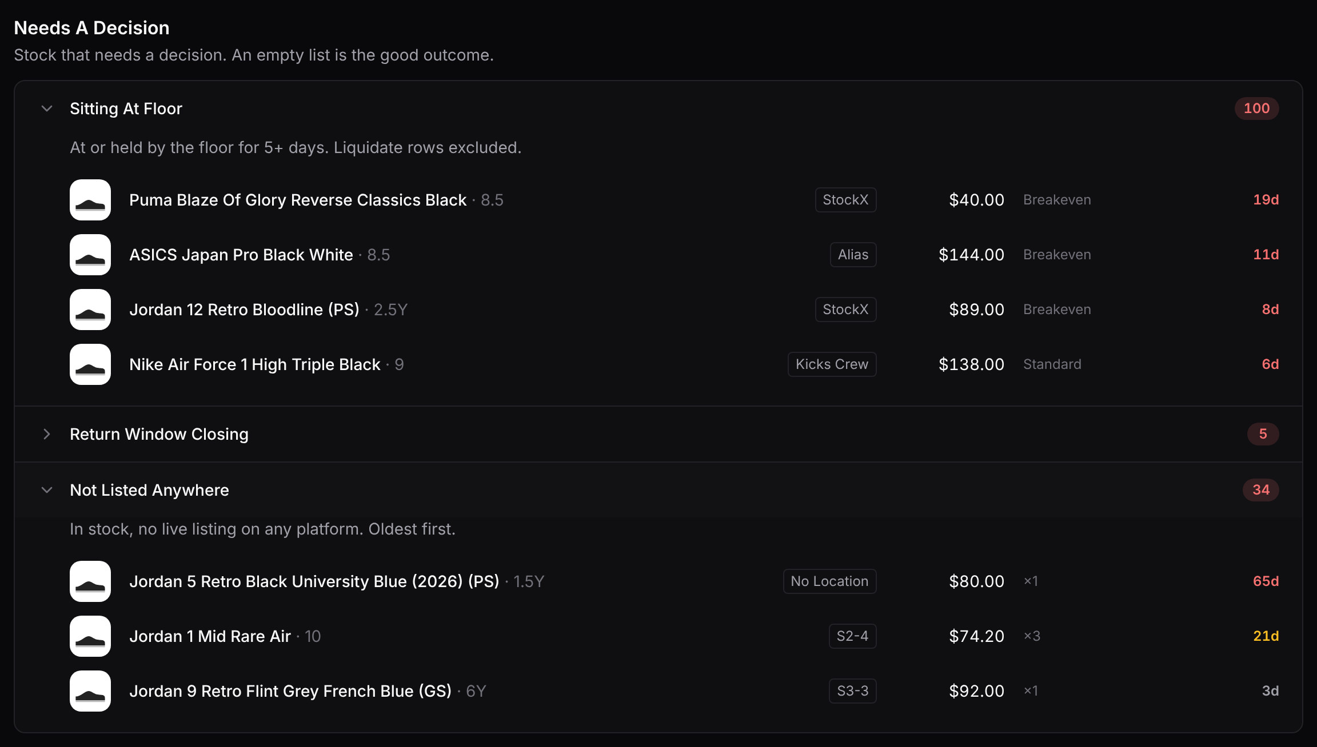This screenshot has height=747, width=1317.
Task: Click the Return Window Closing section title
Action: point(159,434)
